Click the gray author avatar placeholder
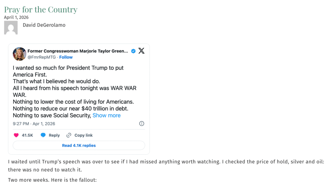This screenshot has width=330, height=184. point(11,28)
